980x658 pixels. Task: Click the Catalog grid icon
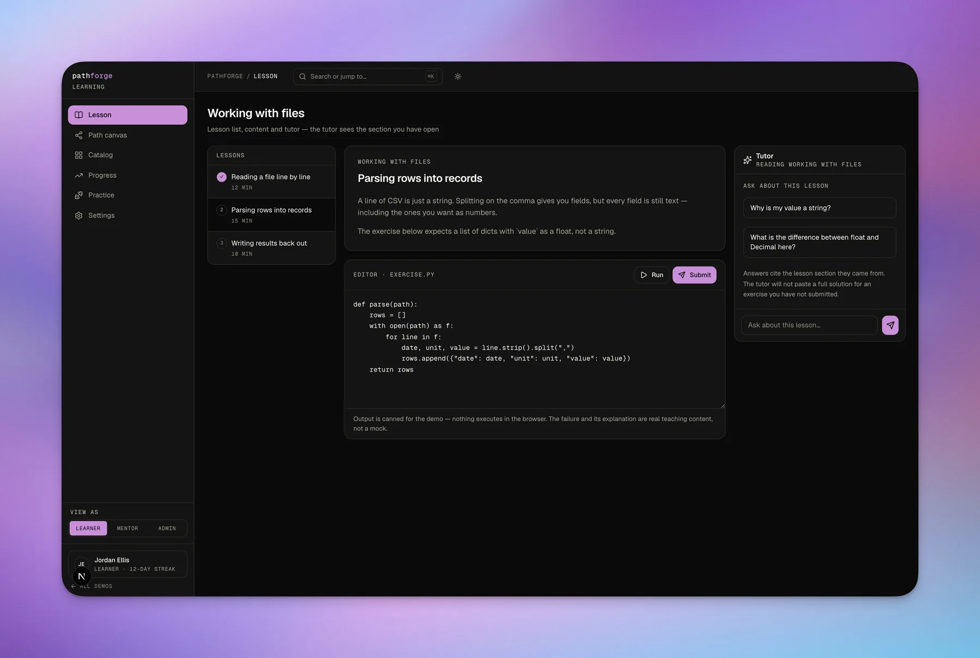click(x=79, y=155)
